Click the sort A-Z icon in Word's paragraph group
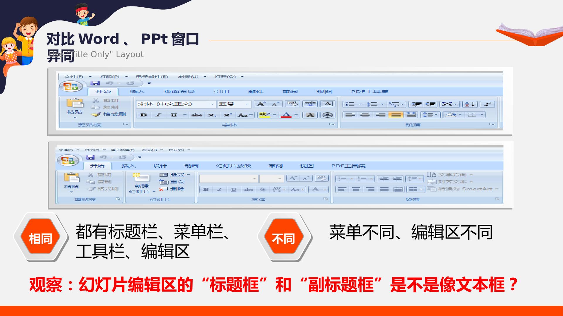The width and height of the screenshot is (563, 316). pyautogui.click(x=470, y=104)
